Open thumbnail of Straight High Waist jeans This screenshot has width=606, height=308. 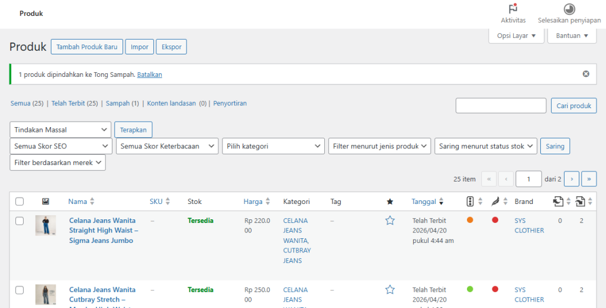46,225
